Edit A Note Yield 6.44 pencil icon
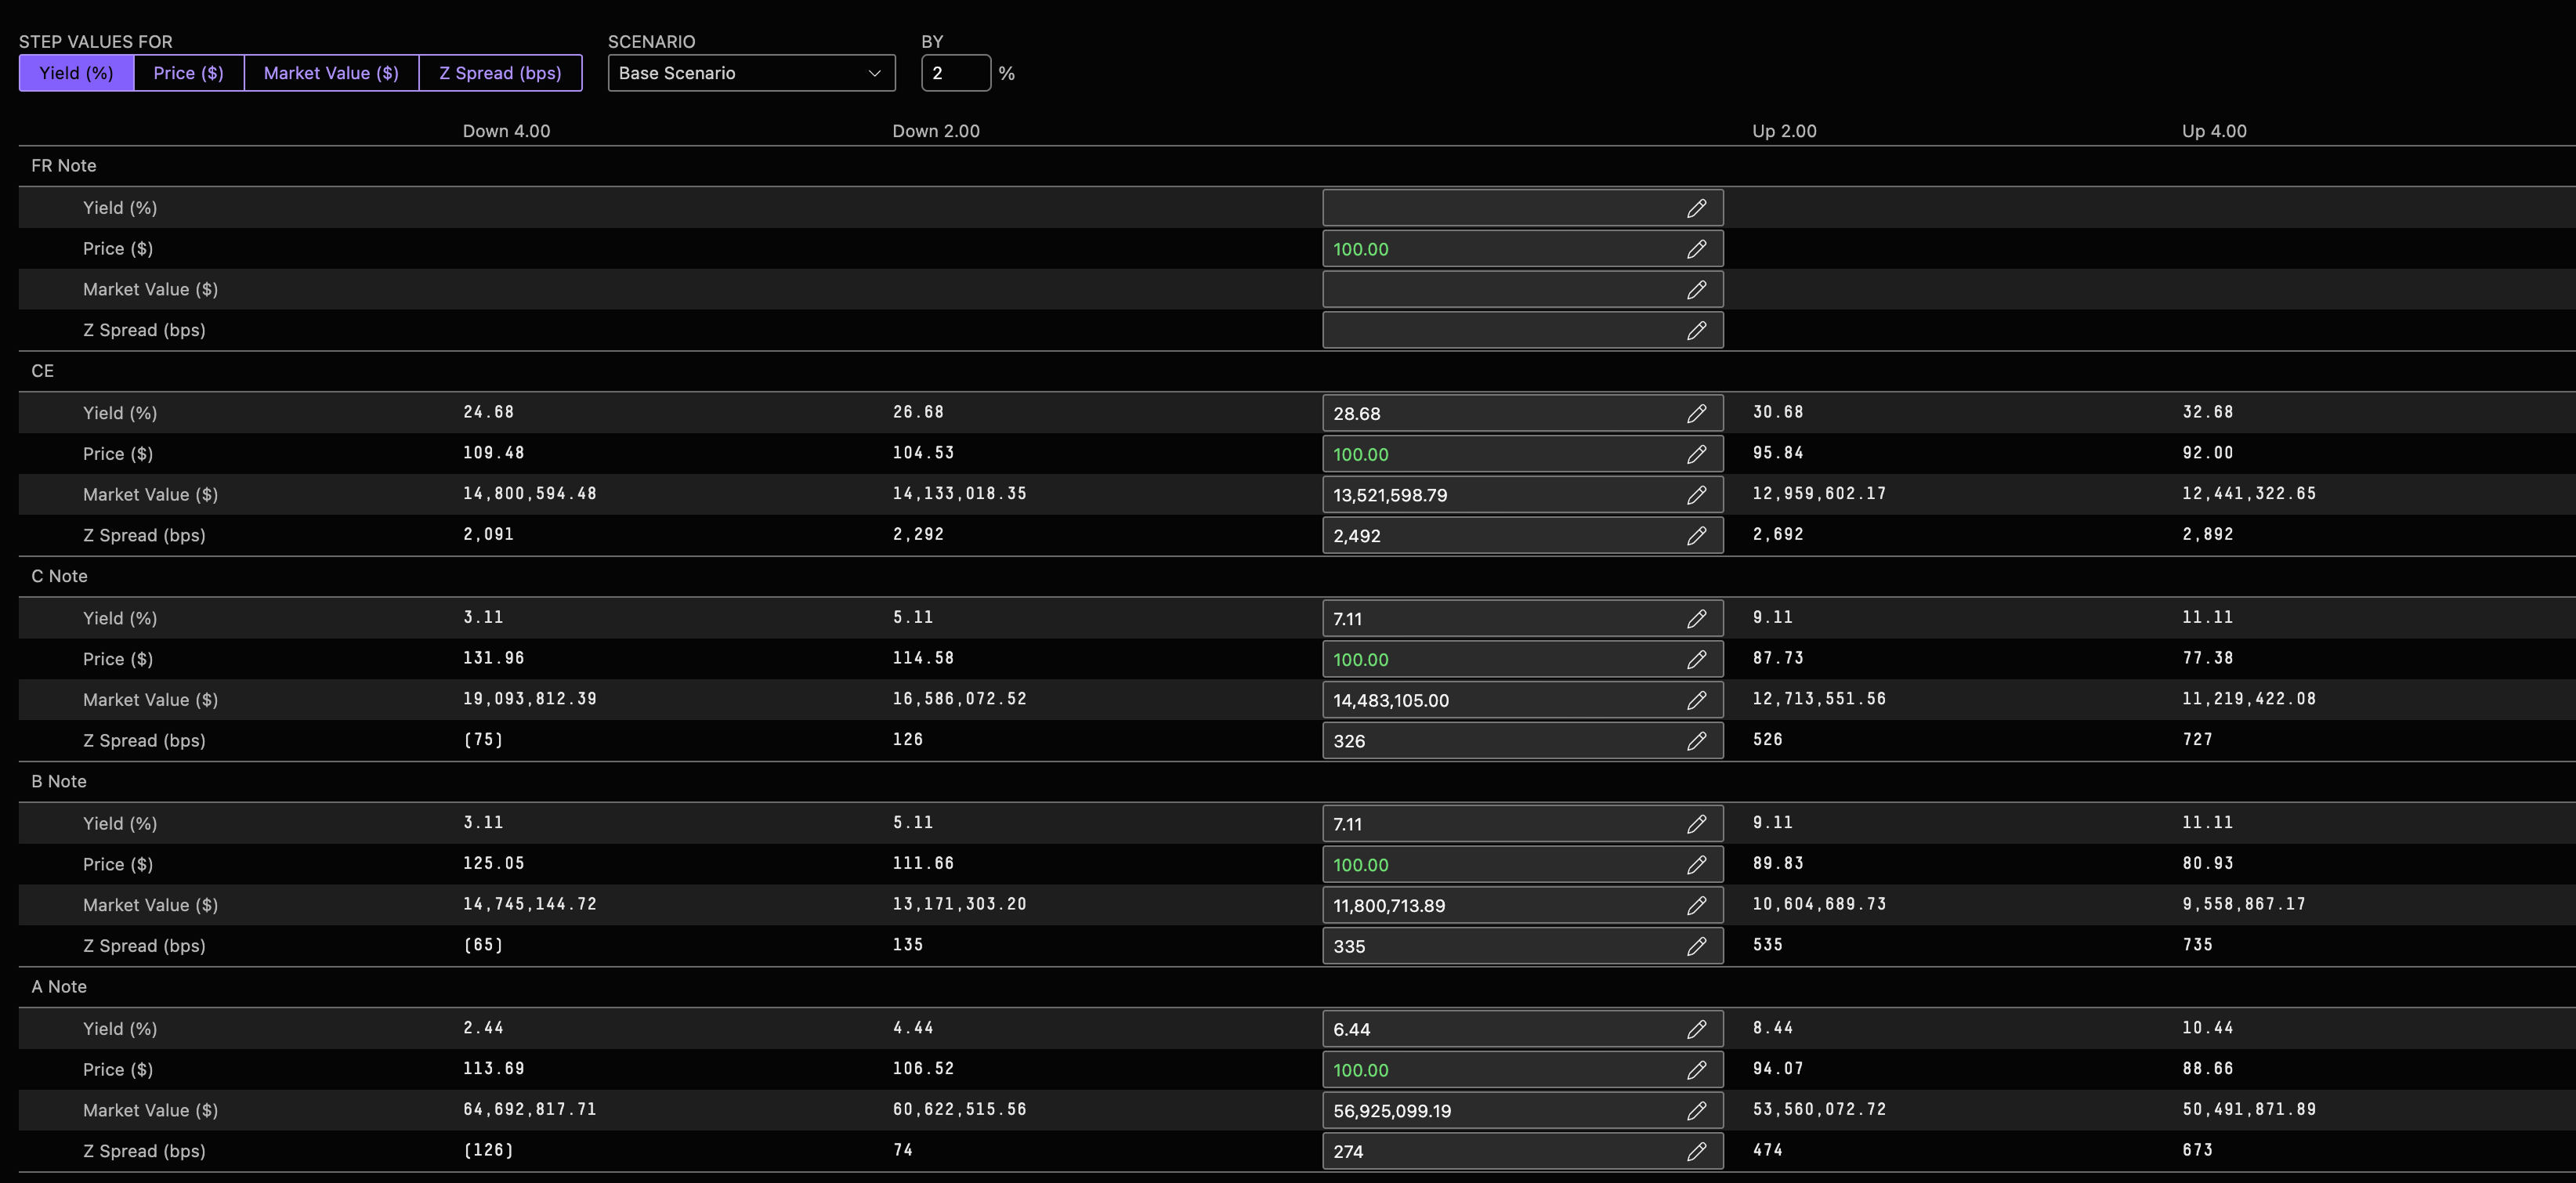This screenshot has width=2576, height=1183. [x=1696, y=1029]
